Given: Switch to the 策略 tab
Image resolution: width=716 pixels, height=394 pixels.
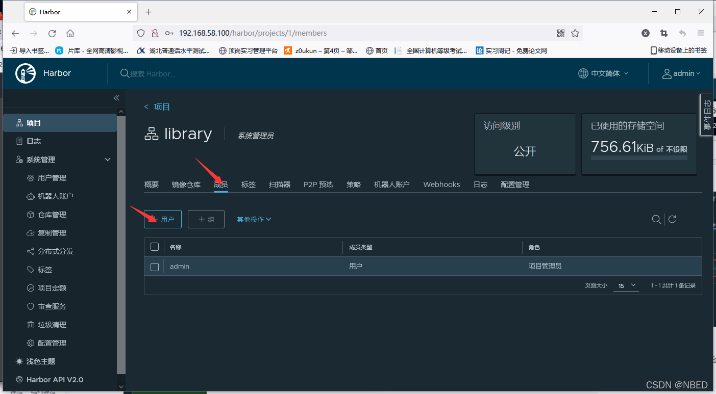Looking at the screenshot, I should coord(354,185).
